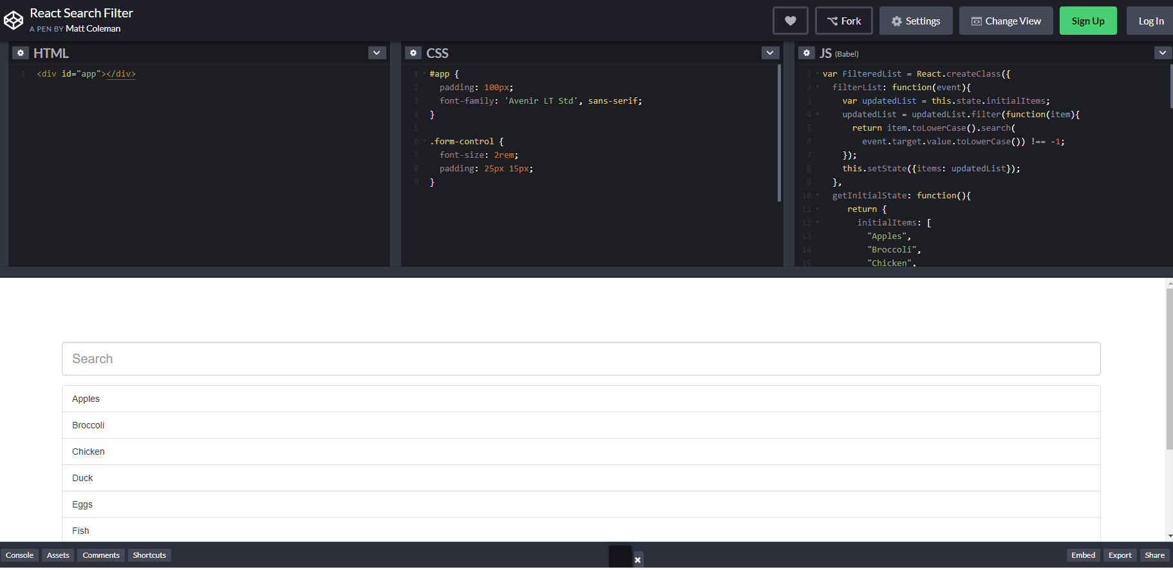Close the bottom popup with X icon
Screen dimensions: 1173x570
coord(637,560)
